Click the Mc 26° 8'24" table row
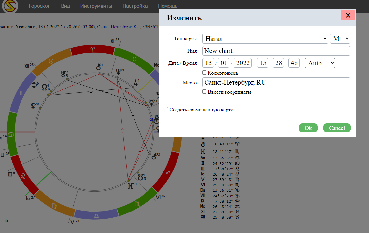Viewport: 369px width, 233px height. pyautogui.click(x=220, y=206)
